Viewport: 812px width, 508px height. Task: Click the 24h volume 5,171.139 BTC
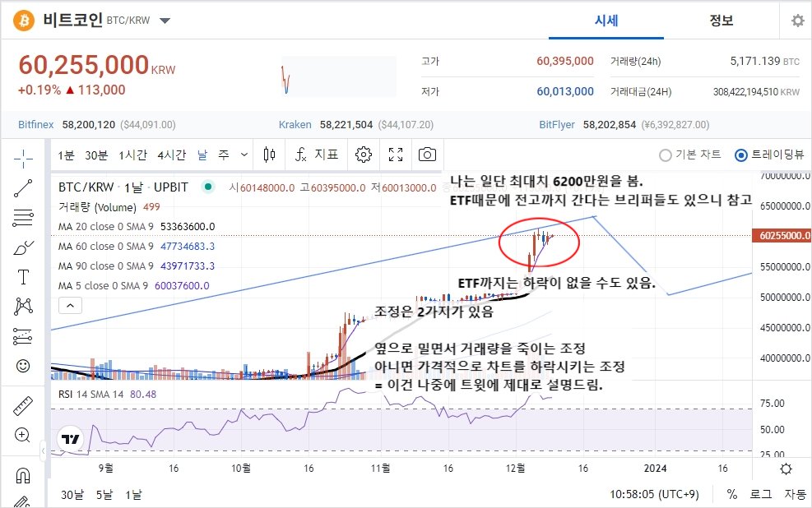[765, 61]
